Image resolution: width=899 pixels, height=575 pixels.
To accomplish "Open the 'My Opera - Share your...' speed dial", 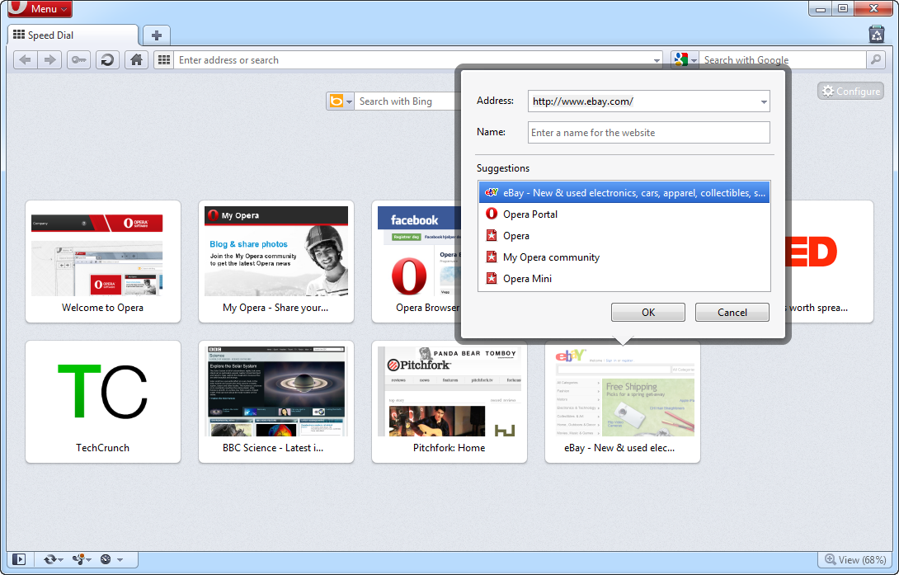I will 275,262.
